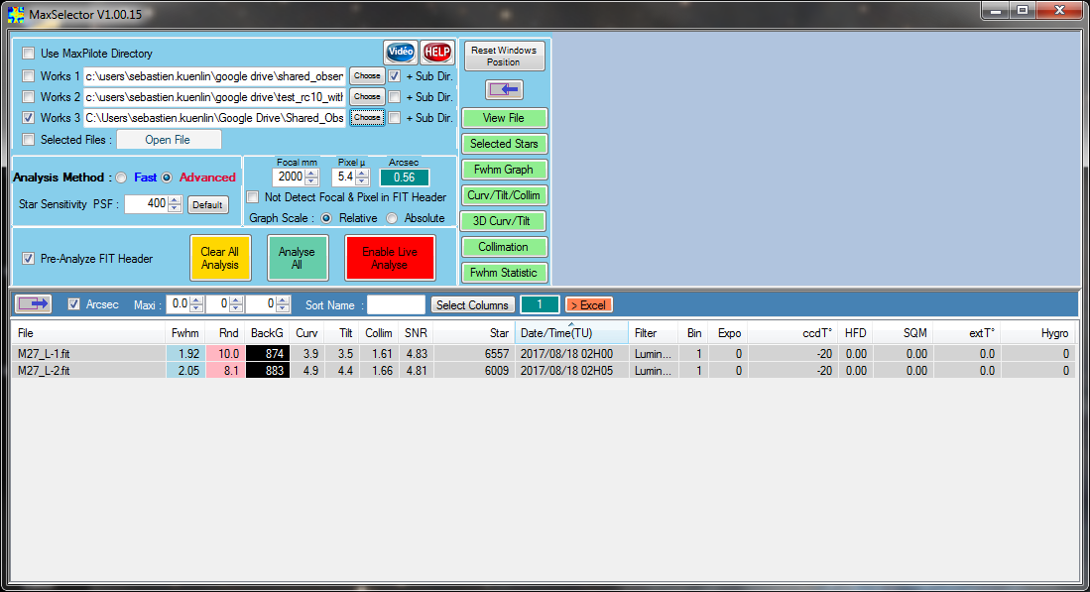The width and height of the screenshot is (1090, 592).
Task: Click the Choose button for Works 3
Action: coord(367,117)
